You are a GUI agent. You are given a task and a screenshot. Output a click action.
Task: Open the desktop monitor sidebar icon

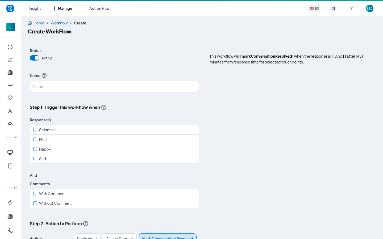pos(10,152)
